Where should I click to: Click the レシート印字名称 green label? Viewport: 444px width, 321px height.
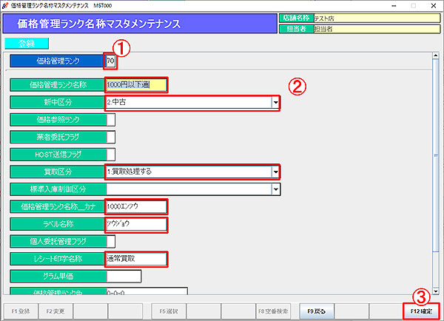pos(58,259)
